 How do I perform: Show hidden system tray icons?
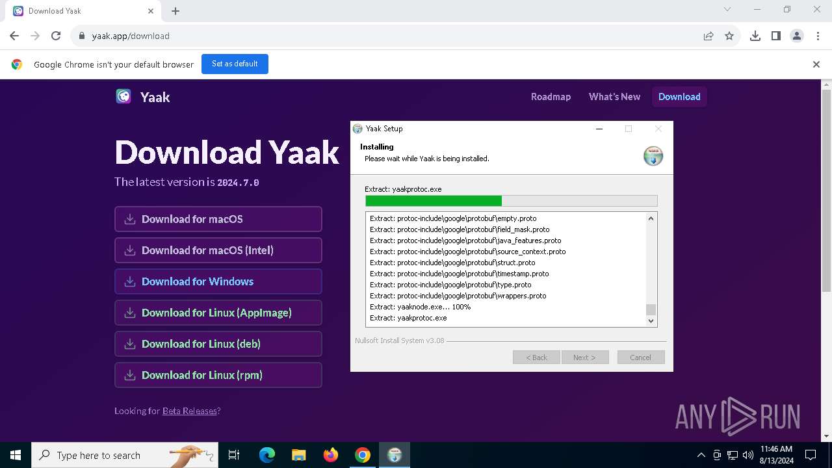[x=701, y=455]
